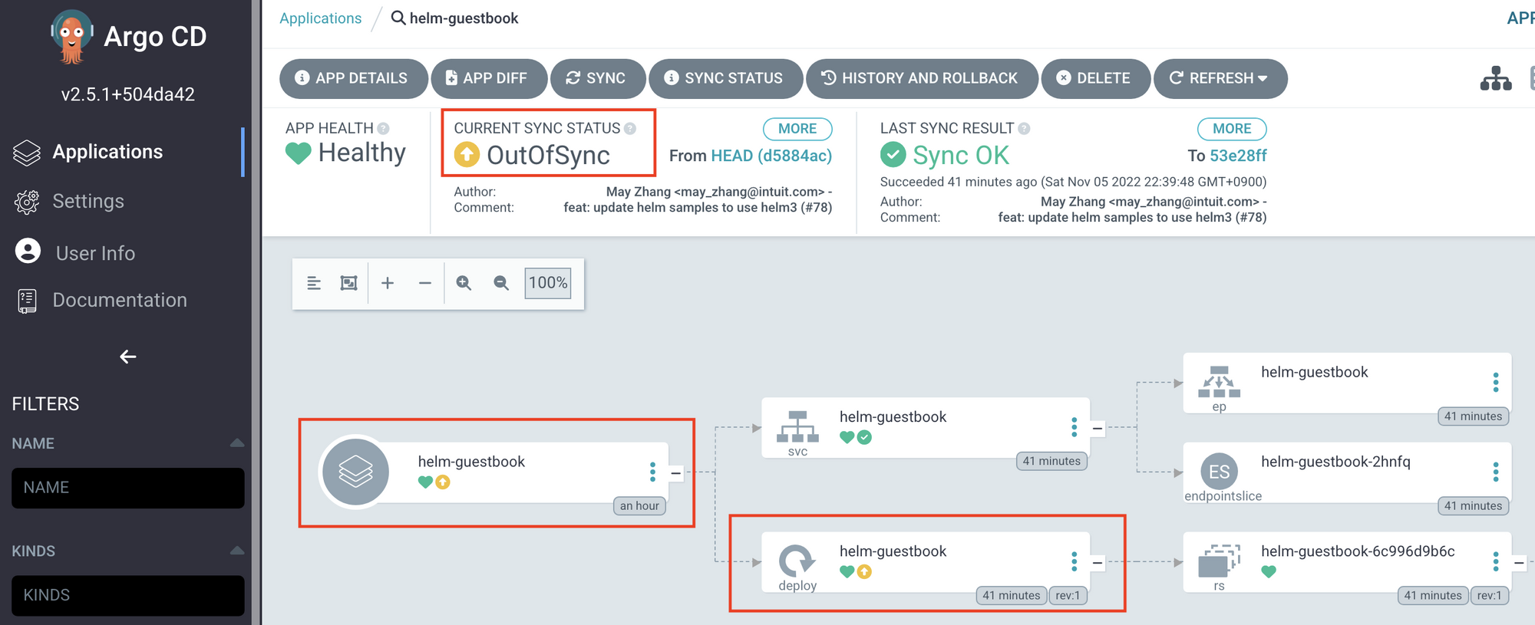Go to Applications breadcrumb link

pos(320,18)
